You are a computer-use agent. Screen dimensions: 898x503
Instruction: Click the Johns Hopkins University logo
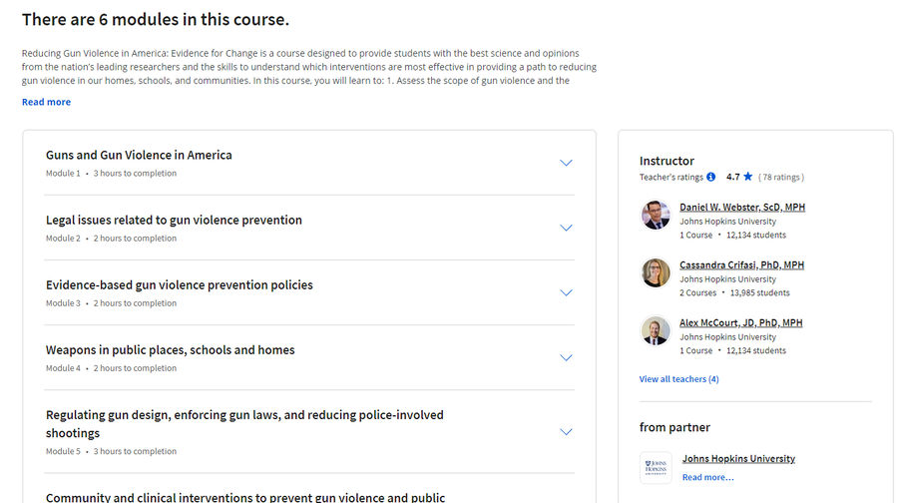(x=656, y=467)
